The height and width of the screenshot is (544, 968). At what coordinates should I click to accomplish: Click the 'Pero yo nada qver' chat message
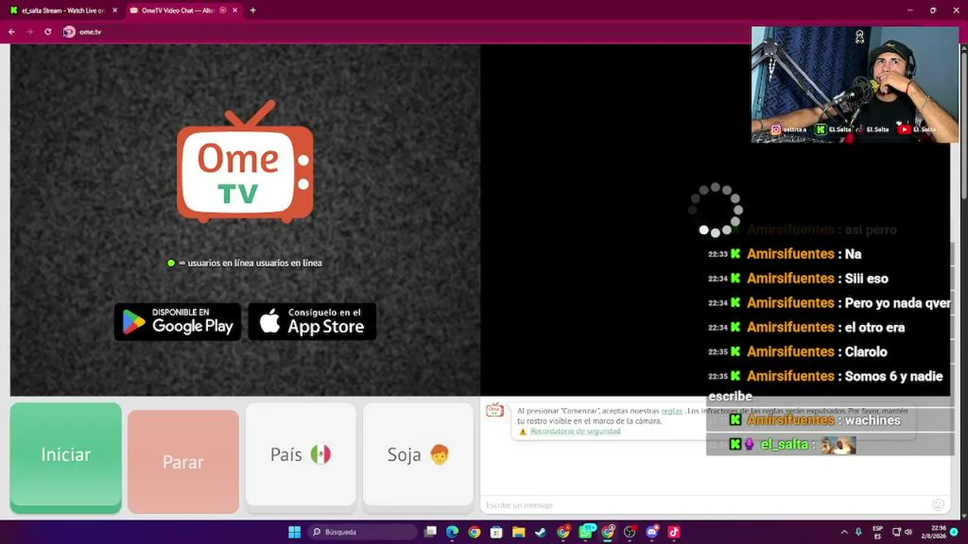[x=829, y=303]
